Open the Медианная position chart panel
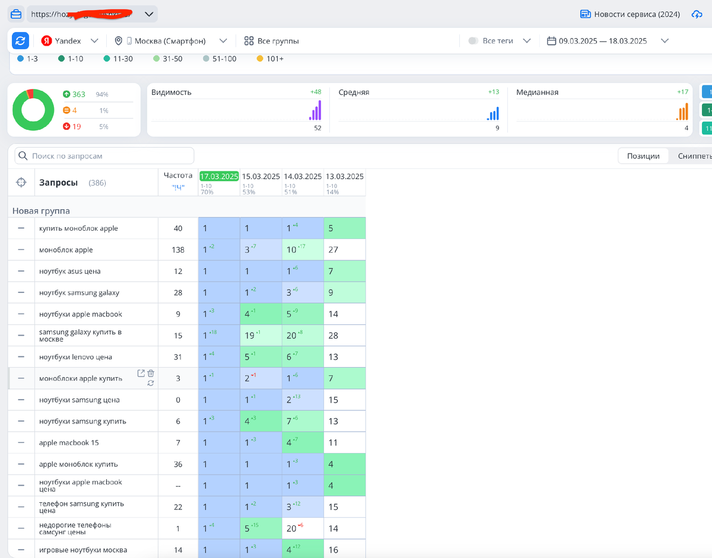 [x=602, y=110]
